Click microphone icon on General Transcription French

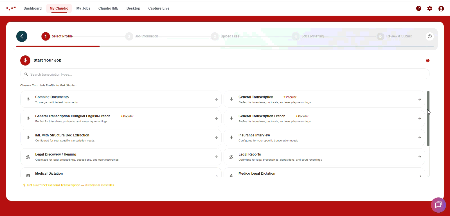point(231,118)
